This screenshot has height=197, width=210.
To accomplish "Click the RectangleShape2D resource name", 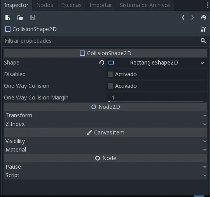I will (154, 63).
